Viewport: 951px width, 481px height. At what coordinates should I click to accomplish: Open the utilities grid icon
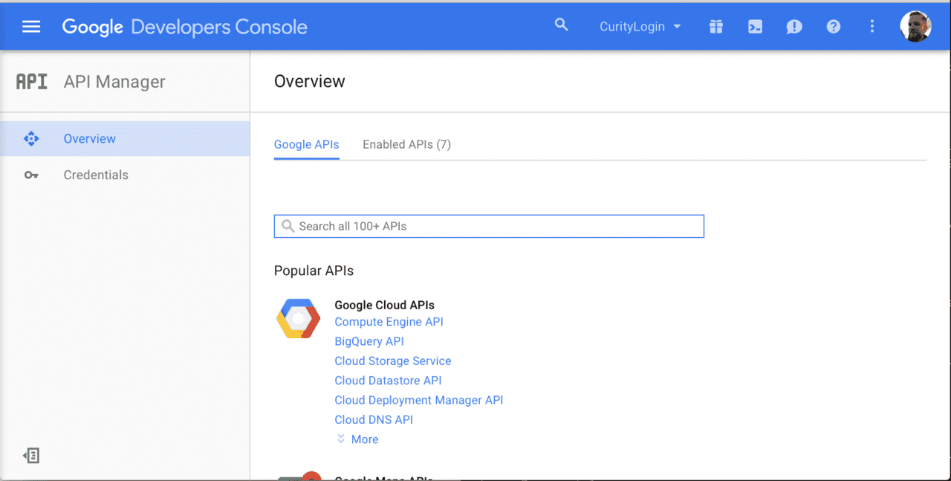coord(715,26)
